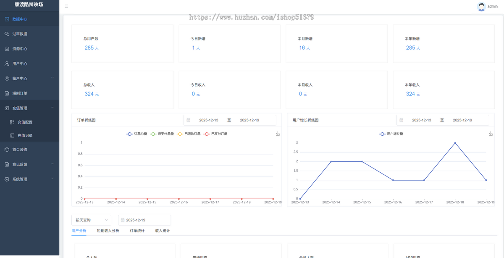
Task: Open 资源中心 in the sidebar
Action: 20,49
